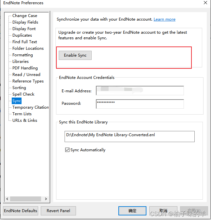
Task: Open Libraries preferences
Action: coord(21,62)
